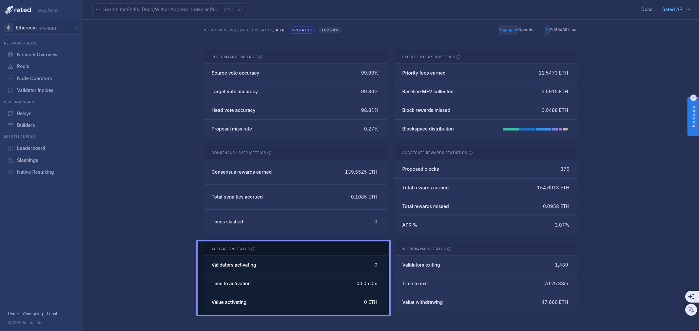Click the AI sparkle assistant icon
The image size is (699, 331).
[x=691, y=297]
